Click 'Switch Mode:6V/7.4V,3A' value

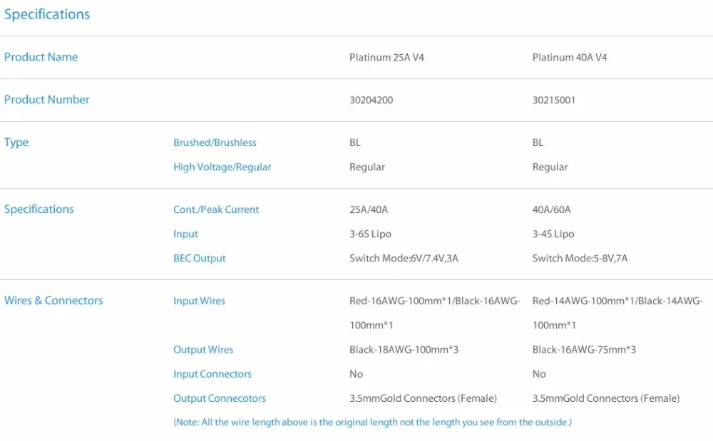[404, 259]
